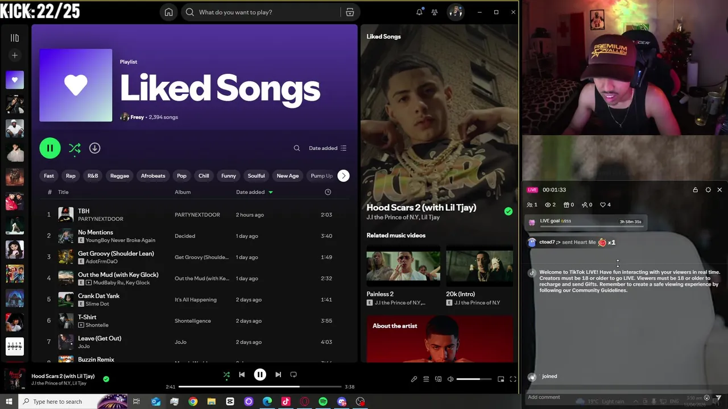Open the miniplayer
This screenshot has height=409, width=728.
pyautogui.click(x=501, y=379)
